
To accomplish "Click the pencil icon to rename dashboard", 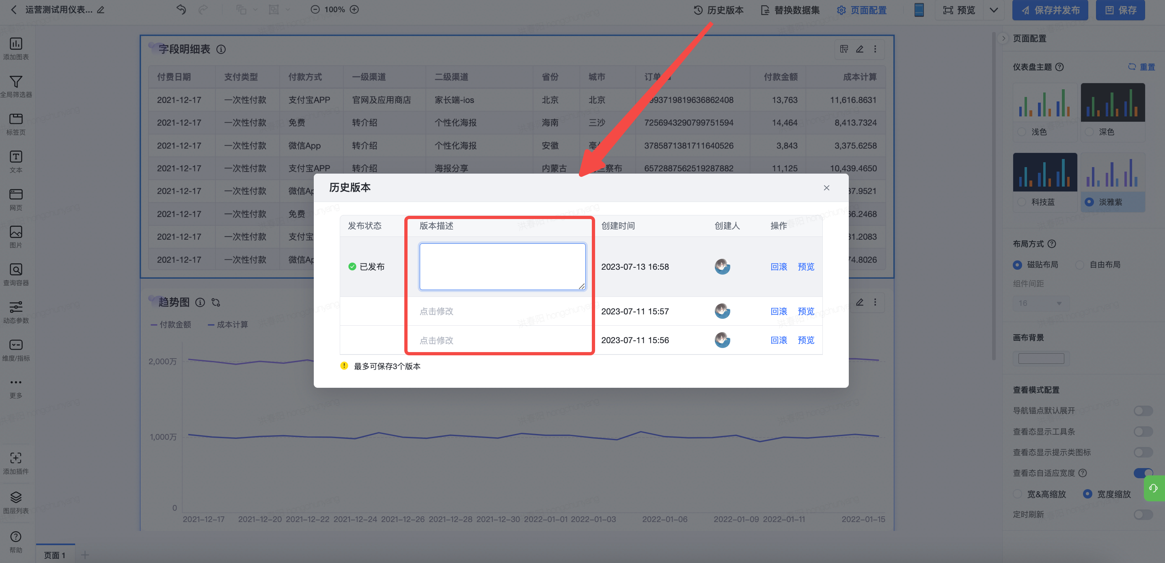I will pos(101,9).
